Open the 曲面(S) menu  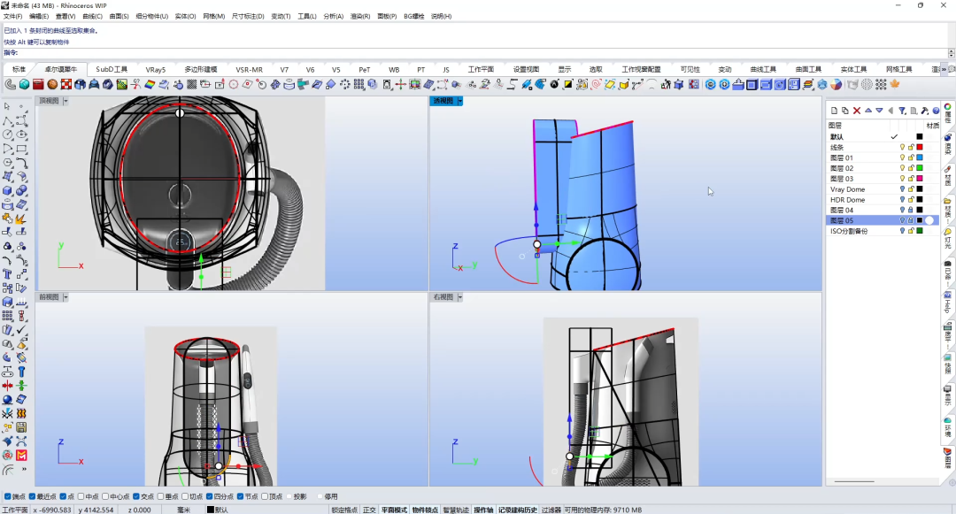coord(119,17)
